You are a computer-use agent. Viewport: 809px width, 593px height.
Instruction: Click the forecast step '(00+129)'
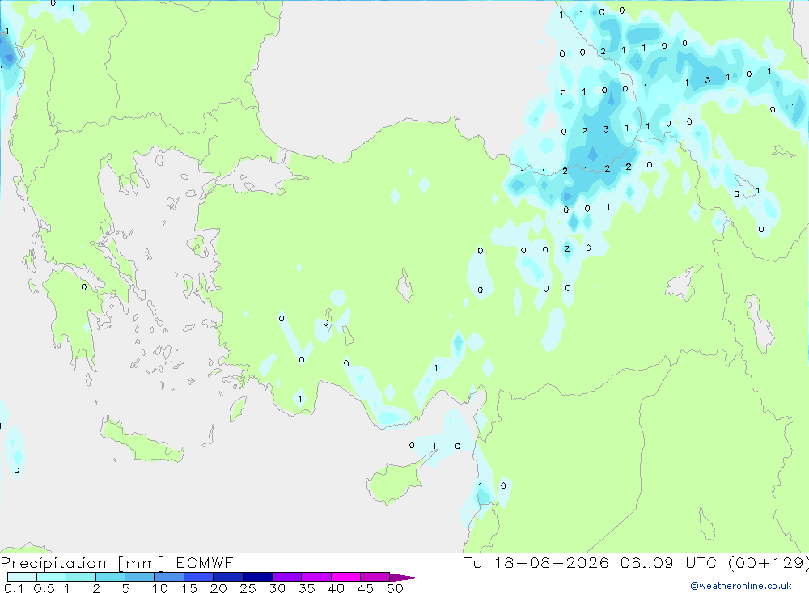pos(769,563)
